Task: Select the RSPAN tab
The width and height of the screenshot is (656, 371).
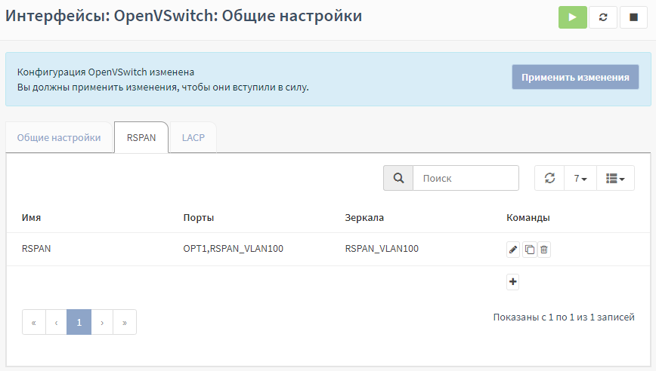Action: 141,138
